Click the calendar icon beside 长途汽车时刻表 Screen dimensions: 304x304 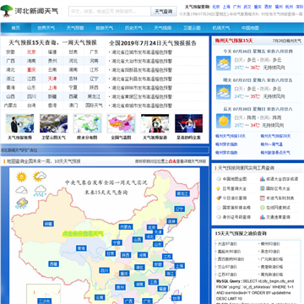[x=263, y=198]
